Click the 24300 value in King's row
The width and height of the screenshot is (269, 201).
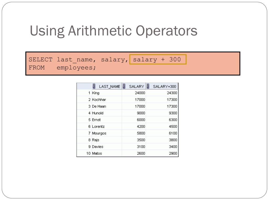(172, 93)
